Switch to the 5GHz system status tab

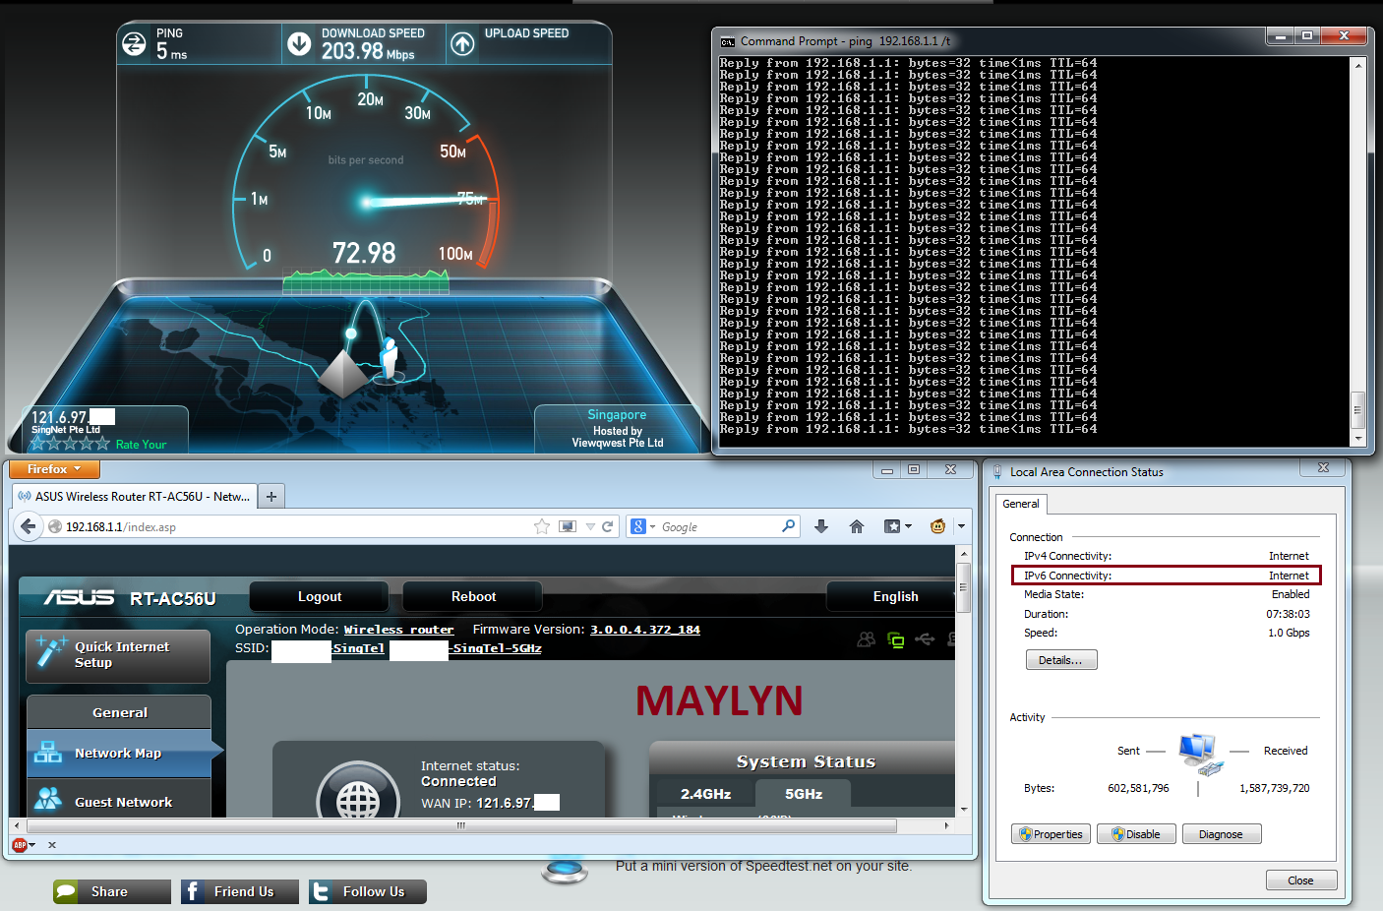click(x=803, y=794)
